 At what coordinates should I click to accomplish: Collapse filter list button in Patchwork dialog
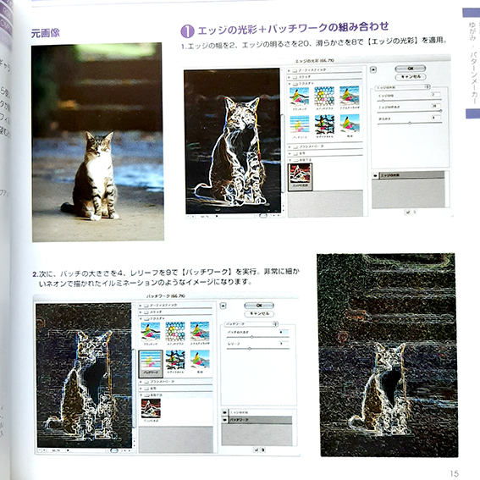pyautogui.click(x=223, y=306)
